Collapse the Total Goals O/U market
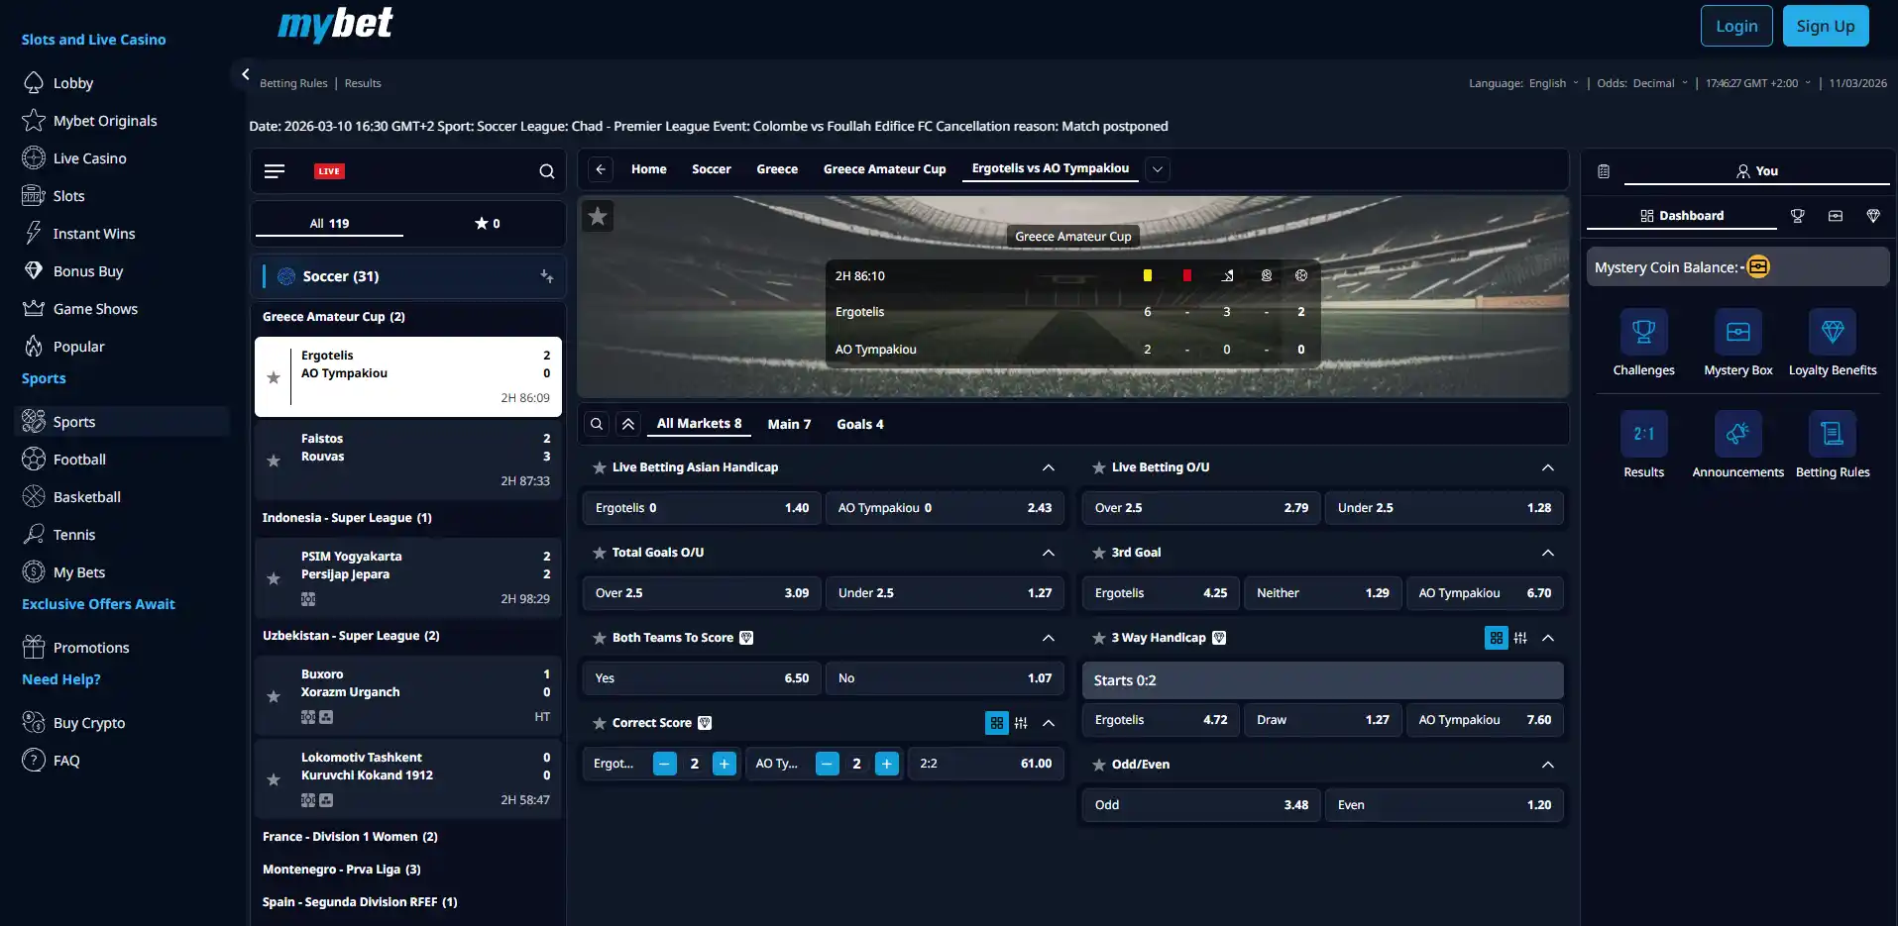This screenshot has width=1898, height=926. coord(1049,553)
